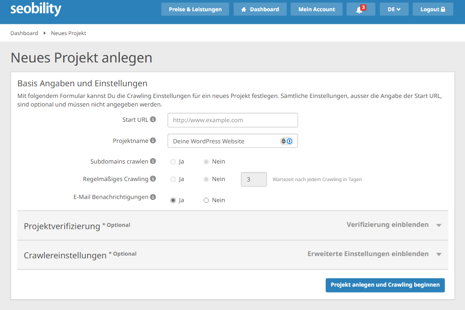Click Dashboard breadcrumb link

click(x=24, y=33)
